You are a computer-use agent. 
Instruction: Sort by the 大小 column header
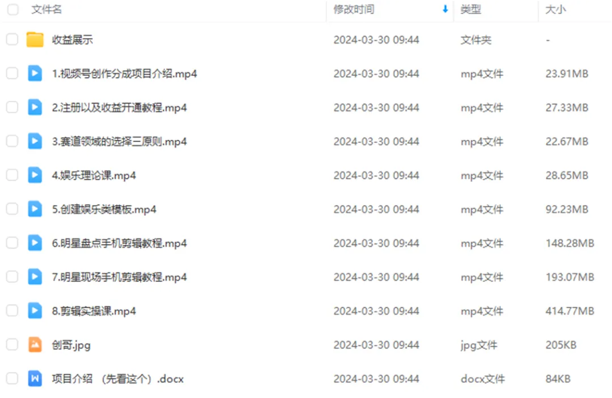coord(555,10)
